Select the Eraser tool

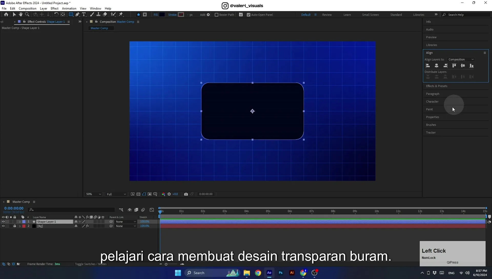click(105, 15)
